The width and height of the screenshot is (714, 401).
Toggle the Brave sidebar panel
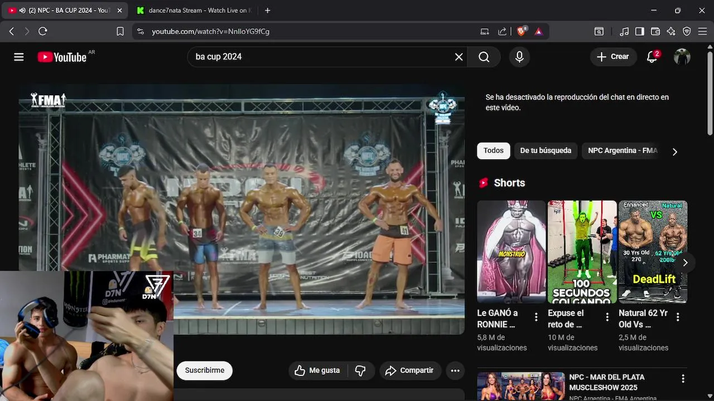[640, 32]
